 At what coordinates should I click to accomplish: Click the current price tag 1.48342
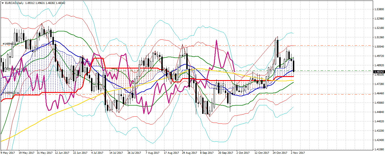pos(379,72)
